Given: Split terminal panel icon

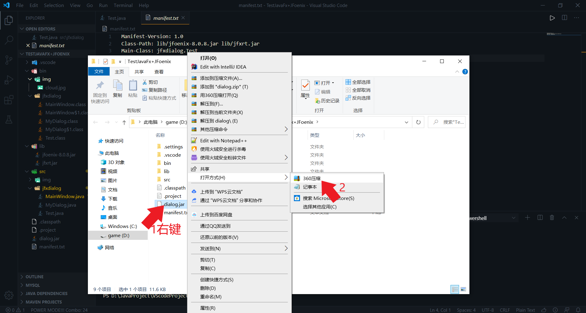Looking at the screenshot, I should [540, 218].
